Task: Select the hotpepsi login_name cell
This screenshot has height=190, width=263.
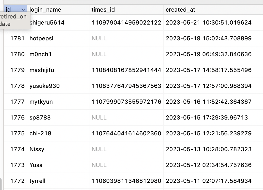Action: [41, 38]
